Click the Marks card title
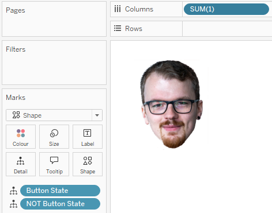This screenshot has height=213, width=272. pos(16,98)
